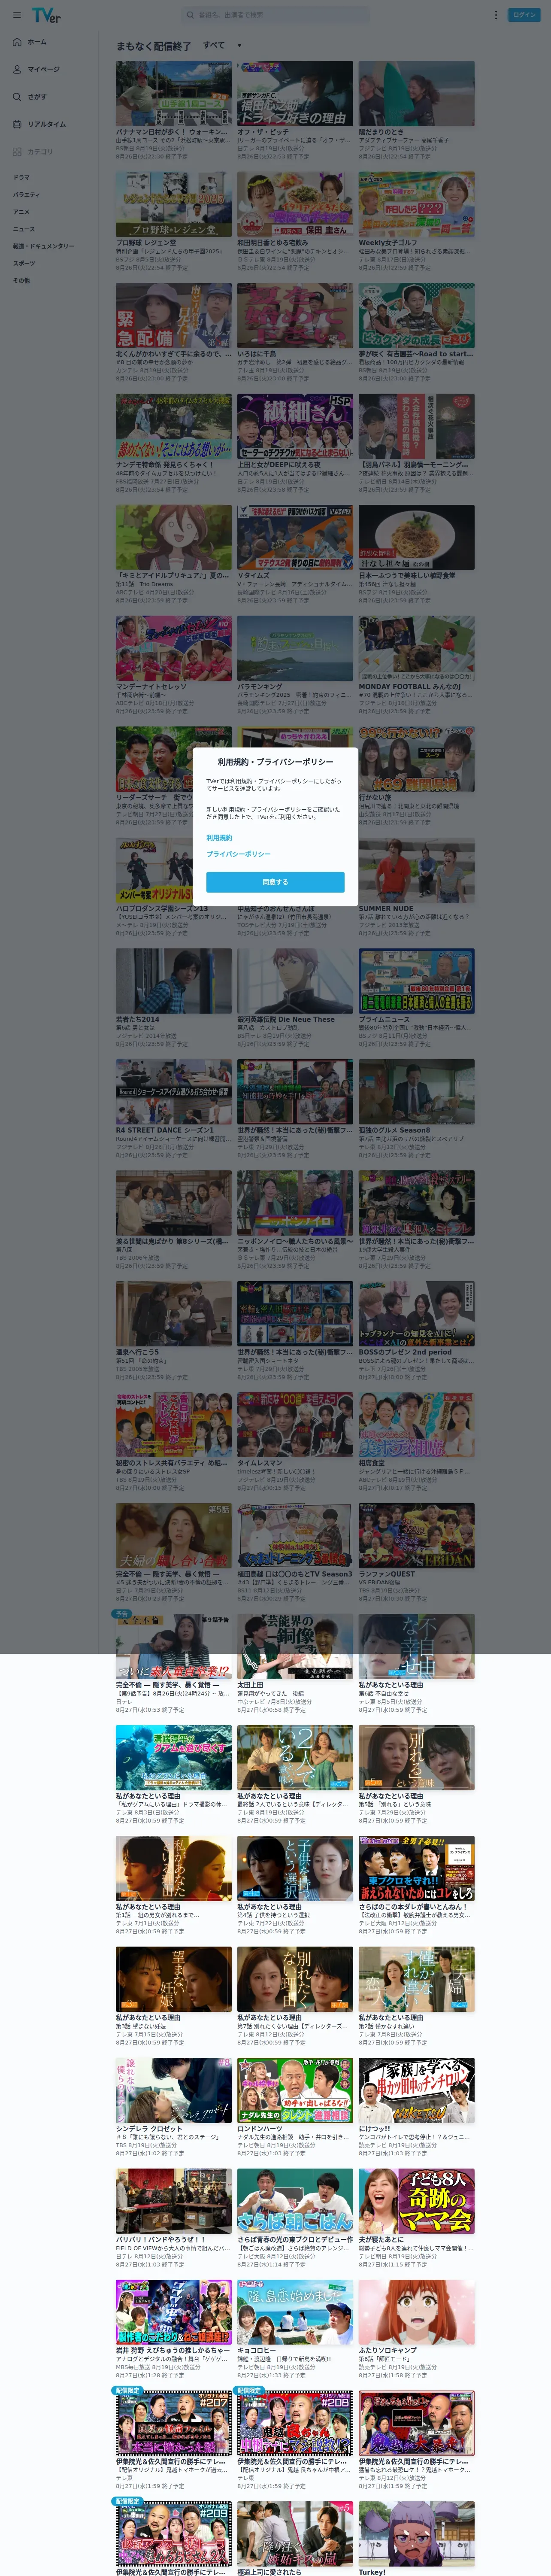This screenshot has width=551, height=2576.
Task: Open the オフ・ザ・ピッチ video thumbnail
Action: click(x=295, y=93)
